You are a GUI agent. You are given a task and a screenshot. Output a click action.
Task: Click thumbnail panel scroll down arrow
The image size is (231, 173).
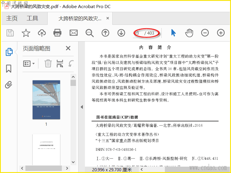(x=73, y=162)
